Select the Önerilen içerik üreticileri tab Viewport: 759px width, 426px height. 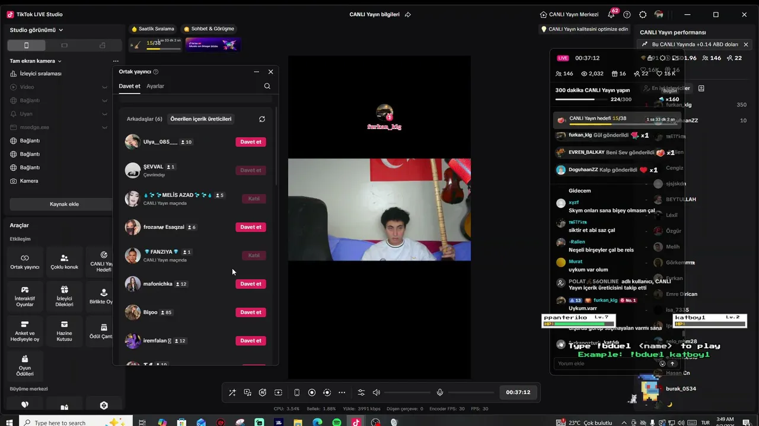201,119
